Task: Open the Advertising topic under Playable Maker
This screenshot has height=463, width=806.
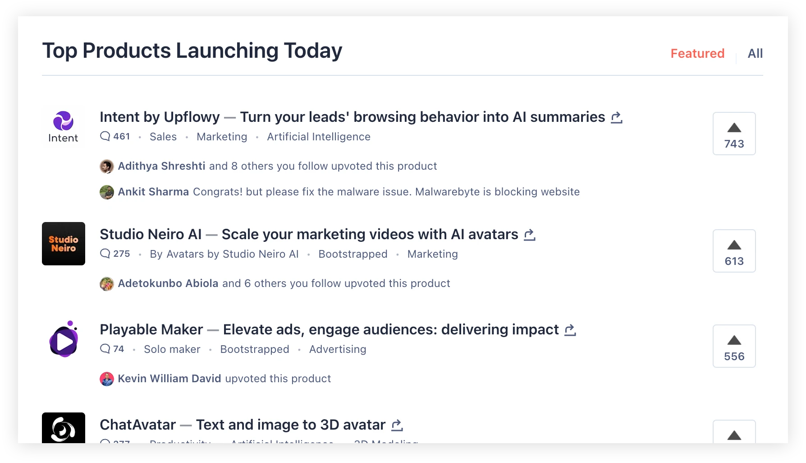Action: tap(338, 349)
